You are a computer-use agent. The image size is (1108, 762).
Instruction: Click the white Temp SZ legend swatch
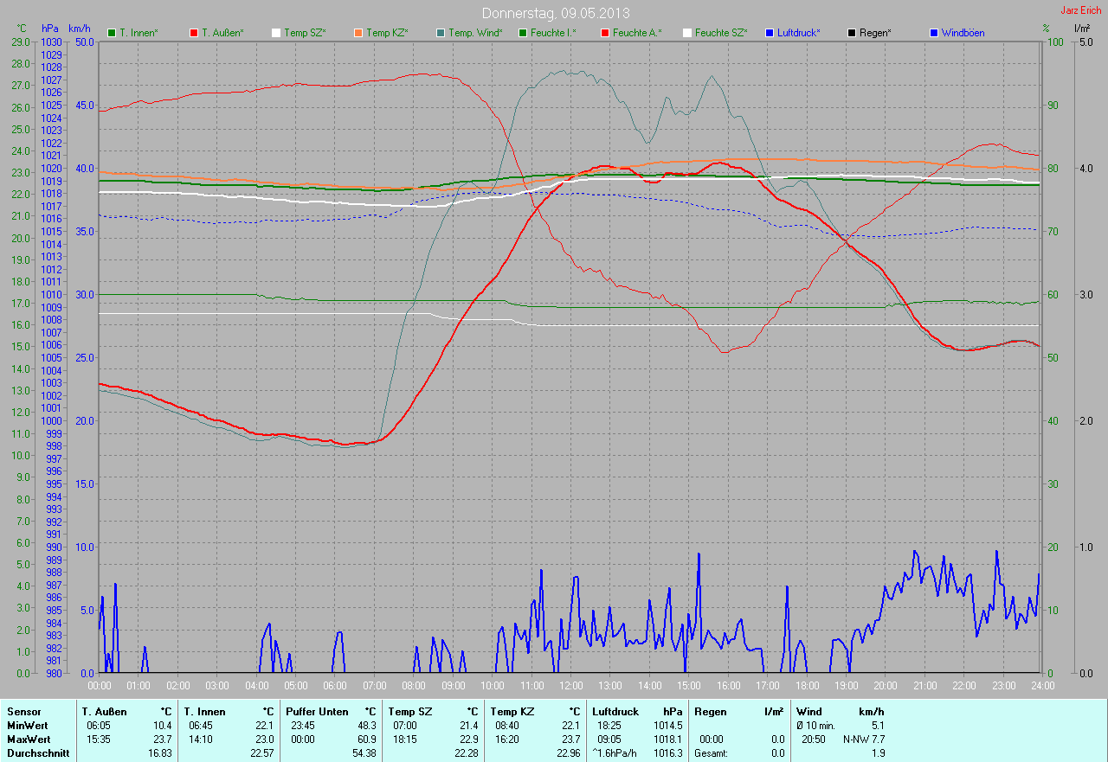[276, 33]
